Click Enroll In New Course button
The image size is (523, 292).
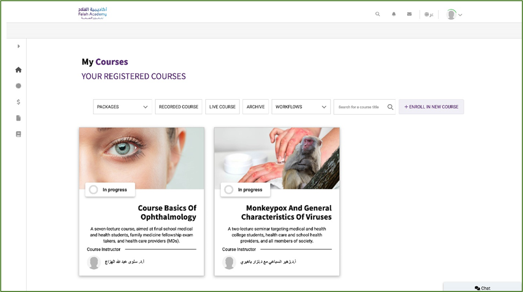click(x=431, y=107)
